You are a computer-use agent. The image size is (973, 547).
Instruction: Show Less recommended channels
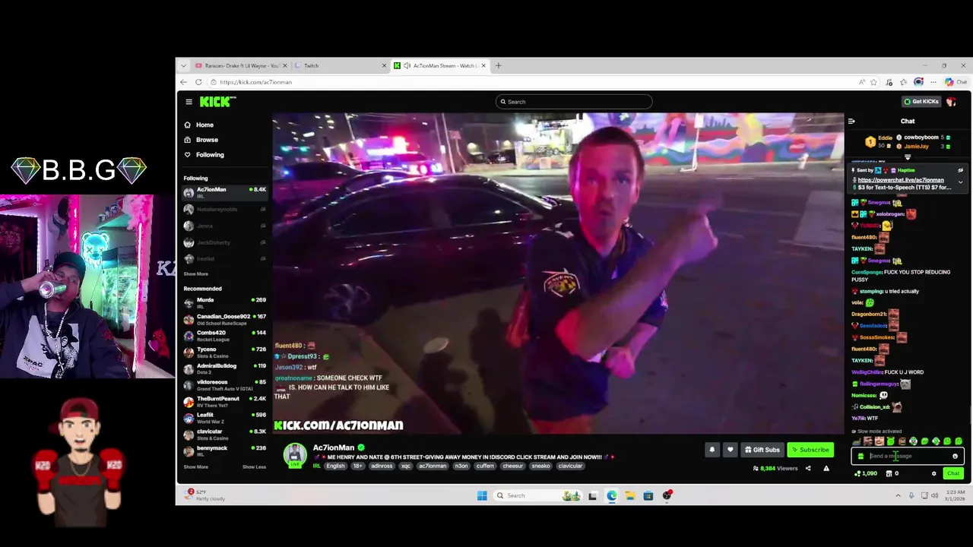pos(254,466)
